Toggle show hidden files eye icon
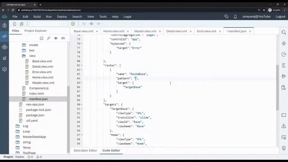The width and height of the screenshot is (288, 162). coord(56,38)
